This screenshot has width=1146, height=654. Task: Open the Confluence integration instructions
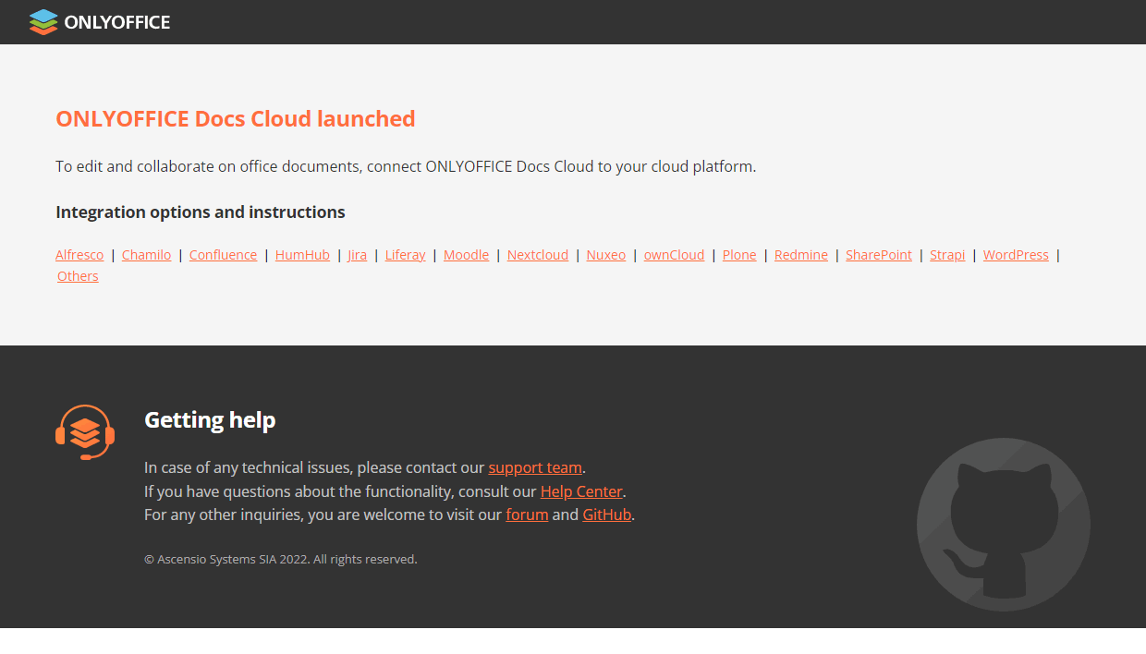pos(223,255)
